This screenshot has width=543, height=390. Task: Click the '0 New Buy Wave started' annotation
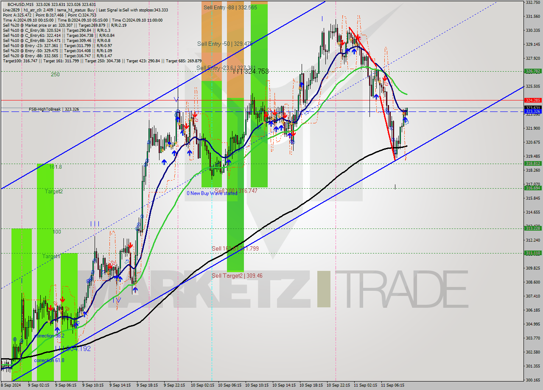point(212,193)
